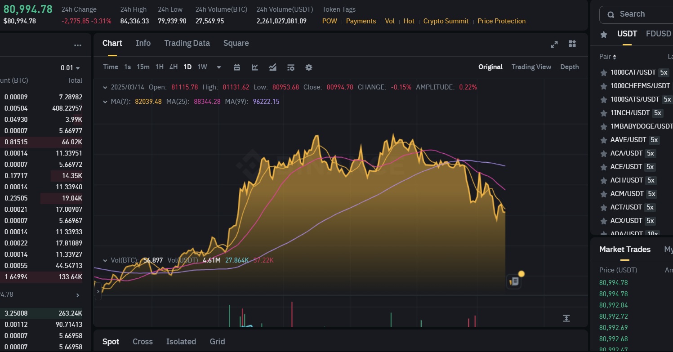The image size is (673, 352).
Task: Switch to the Trading View tab
Action: click(x=531, y=67)
